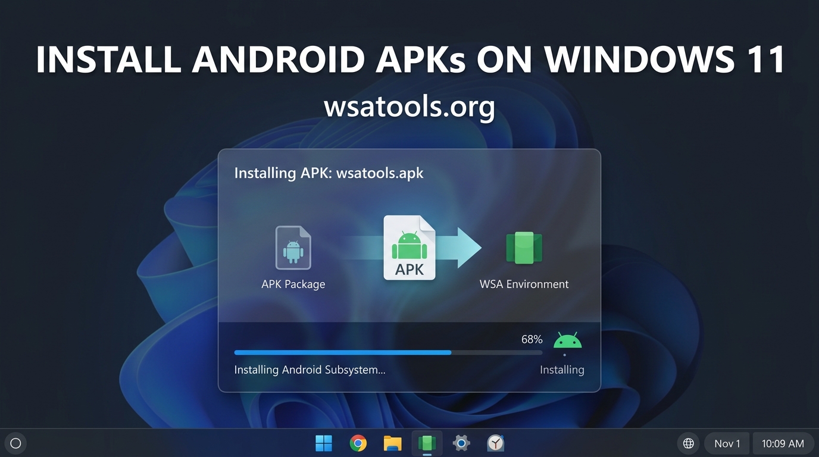Click the 'Installing' status label
The width and height of the screenshot is (819, 457).
[x=562, y=370]
